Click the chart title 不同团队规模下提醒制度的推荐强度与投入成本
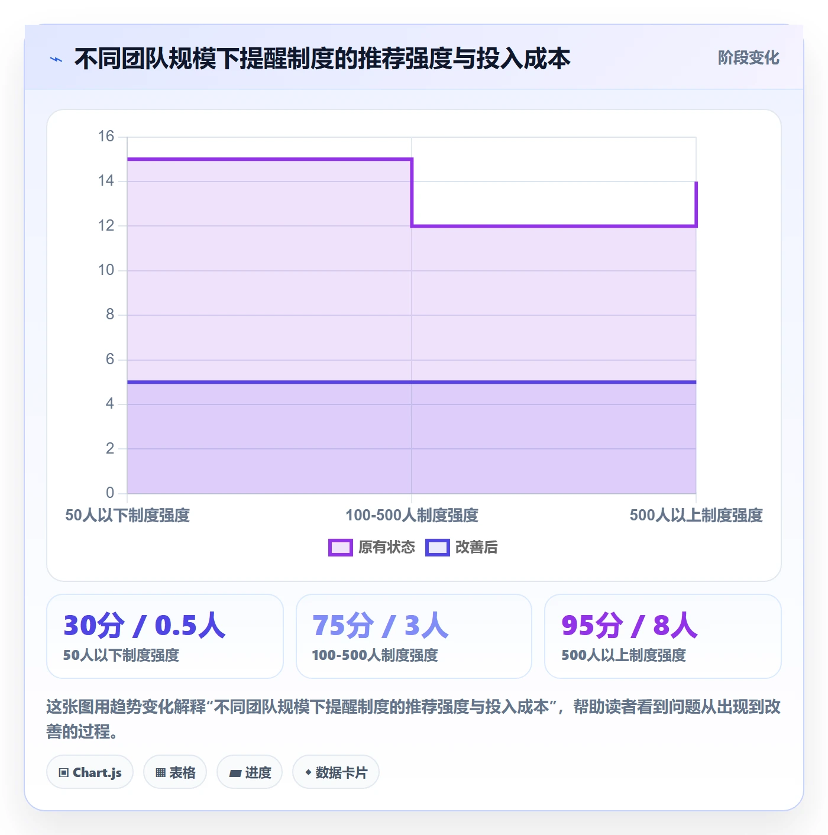 322,59
